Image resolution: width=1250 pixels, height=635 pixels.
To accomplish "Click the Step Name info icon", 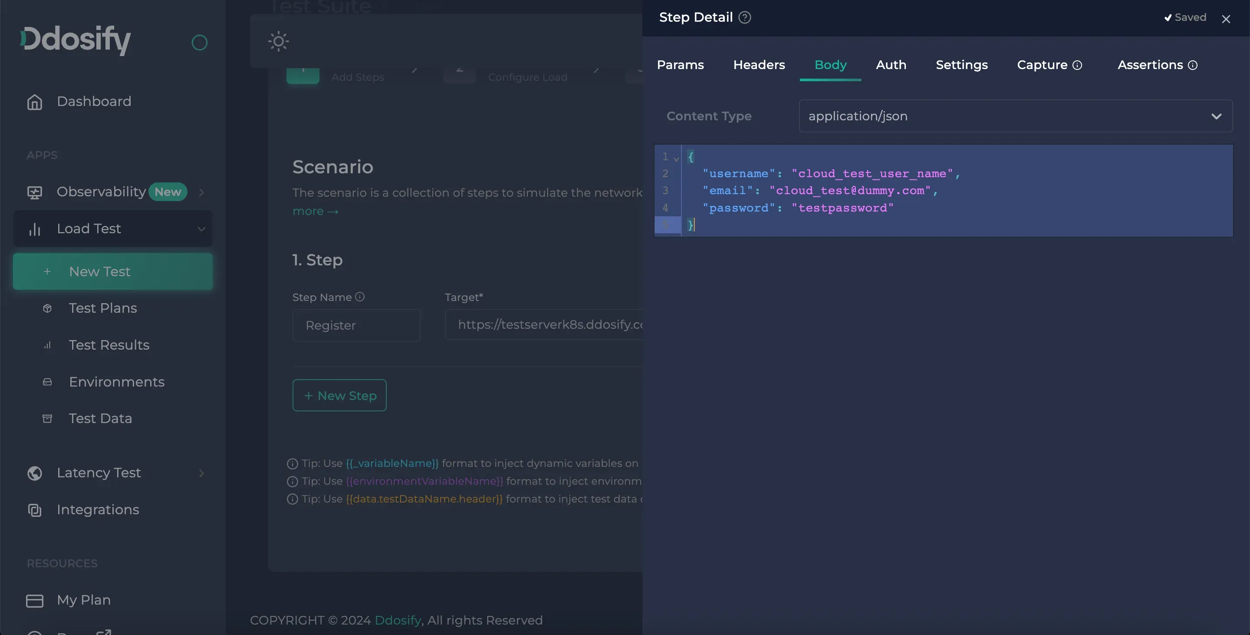I will click(x=359, y=297).
